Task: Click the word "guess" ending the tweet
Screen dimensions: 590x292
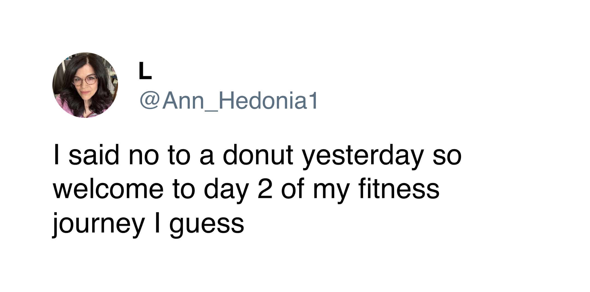Action: click(206, 224)
